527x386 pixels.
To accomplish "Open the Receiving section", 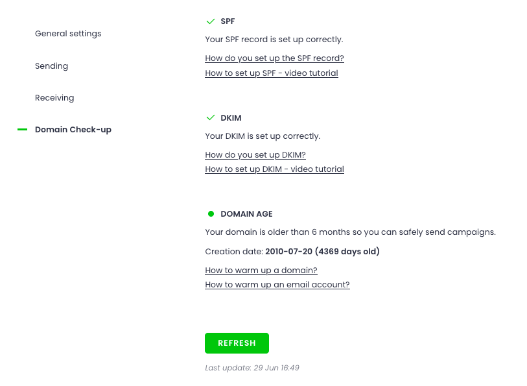I will point(54,97).
